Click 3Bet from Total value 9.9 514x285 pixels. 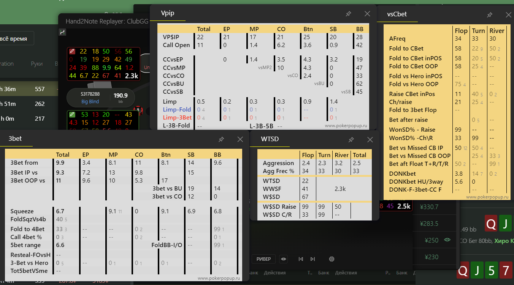(x=60, y=162)
